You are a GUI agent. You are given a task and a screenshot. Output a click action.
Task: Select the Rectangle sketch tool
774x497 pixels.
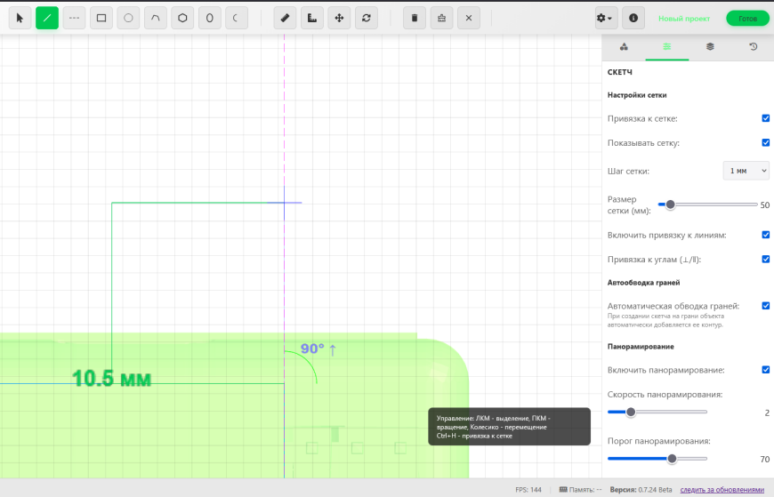tap(101, 18)
